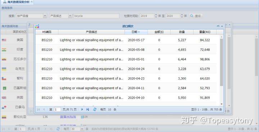The width and height of the screenshot is (259, 132).
Task: Click Panama flag icon in country list
Action: (x=4, y=108)
